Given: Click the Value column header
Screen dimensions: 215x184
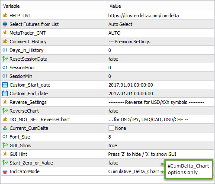Looking at the screenshot, I should 160,6.
